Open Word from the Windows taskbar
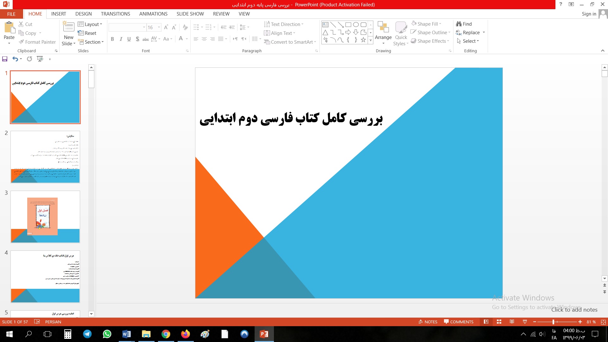The width and height of the screenshot is (608, 342). pos(126,334)
